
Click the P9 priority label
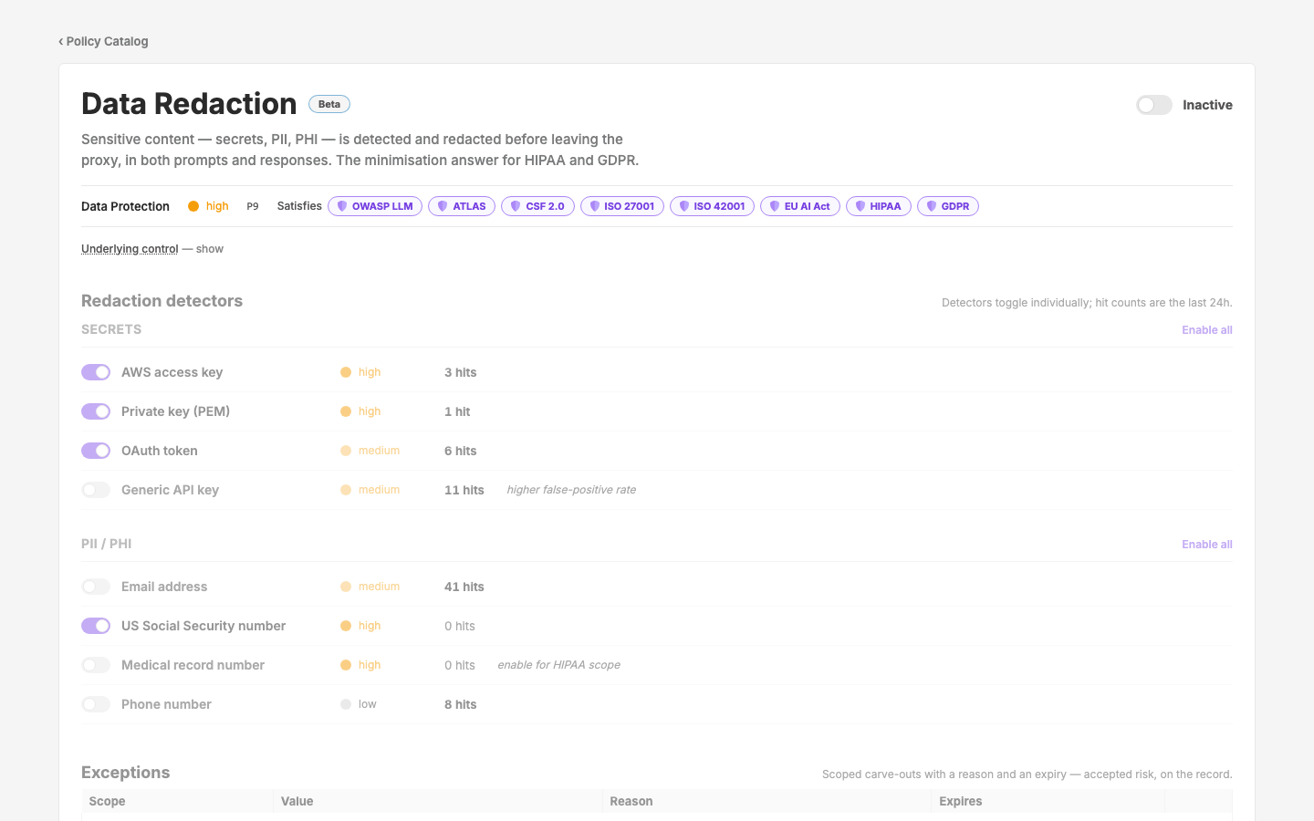point(253,206)
